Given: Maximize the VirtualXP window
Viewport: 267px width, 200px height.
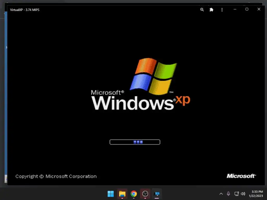Looking at the screenshot, I should coord(247,9).
